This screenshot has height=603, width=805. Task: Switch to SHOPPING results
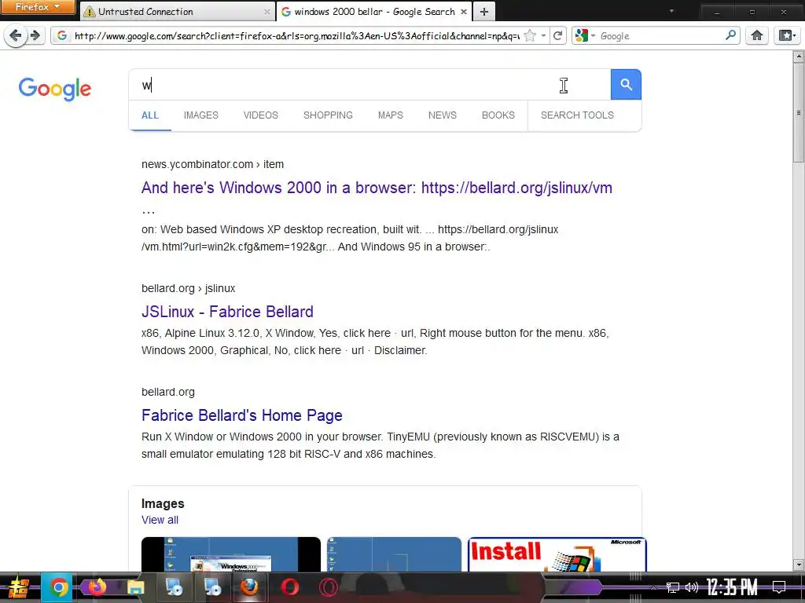pos(328,115)
